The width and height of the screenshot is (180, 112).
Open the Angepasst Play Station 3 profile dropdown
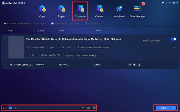(x=82, y=55)
